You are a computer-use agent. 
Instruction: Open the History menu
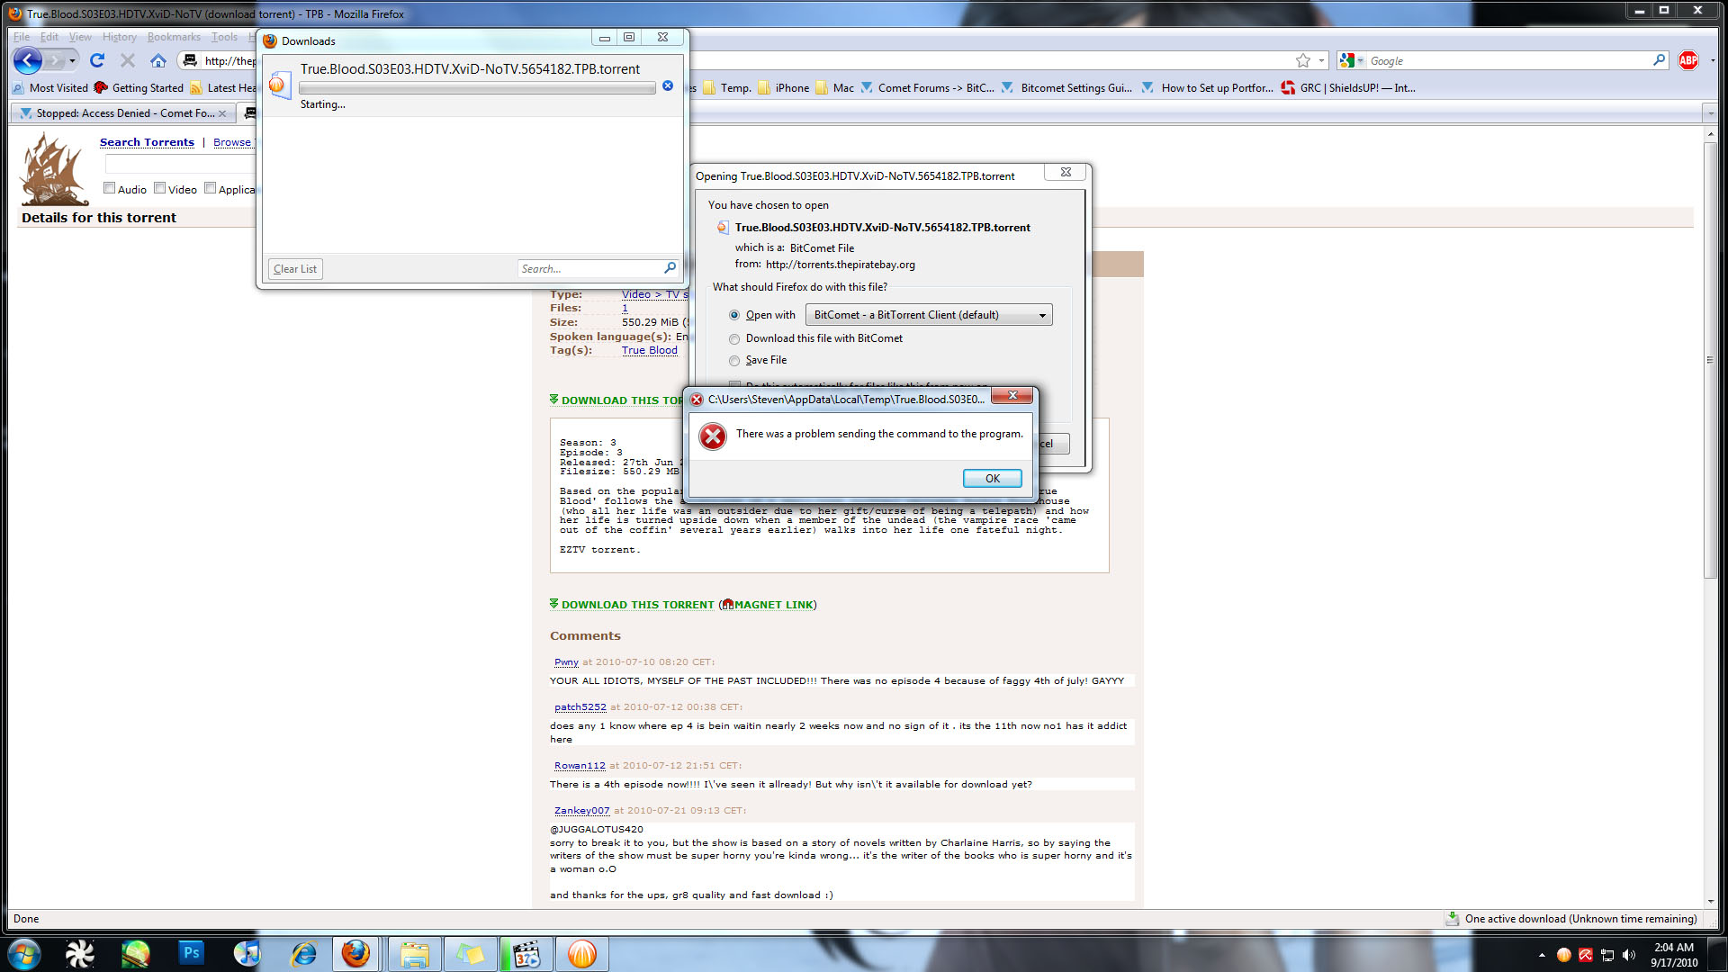pyautogui.click(x=119, y=37)
